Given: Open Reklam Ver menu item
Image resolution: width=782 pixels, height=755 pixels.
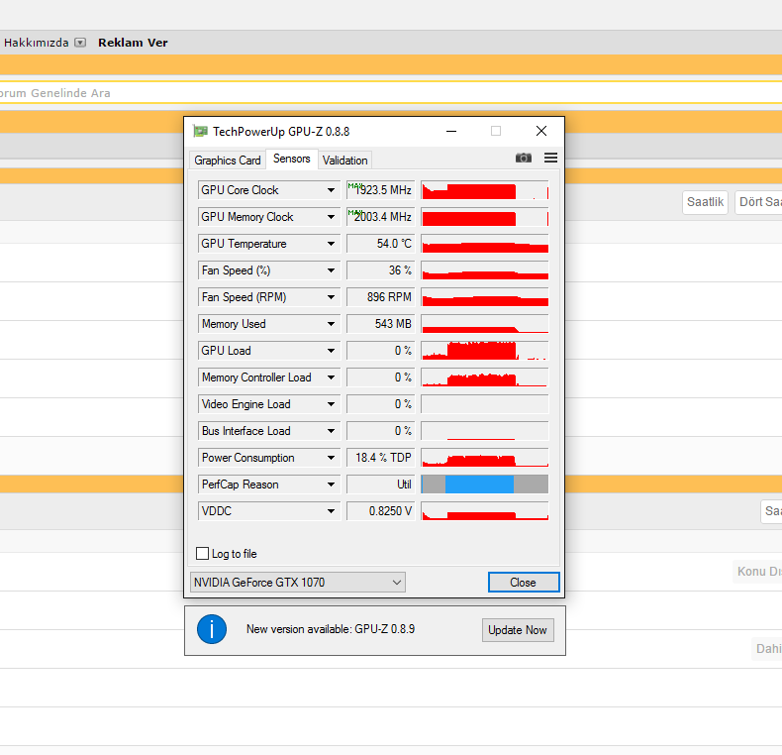Looking at the screenshot, I should [133, 43].
